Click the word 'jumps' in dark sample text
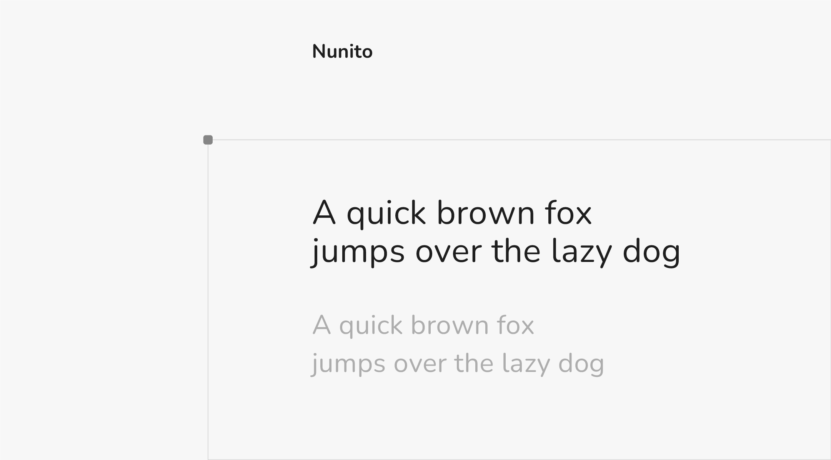The height and width of the screenshot is (460, 831). click(x=358, y=252)
